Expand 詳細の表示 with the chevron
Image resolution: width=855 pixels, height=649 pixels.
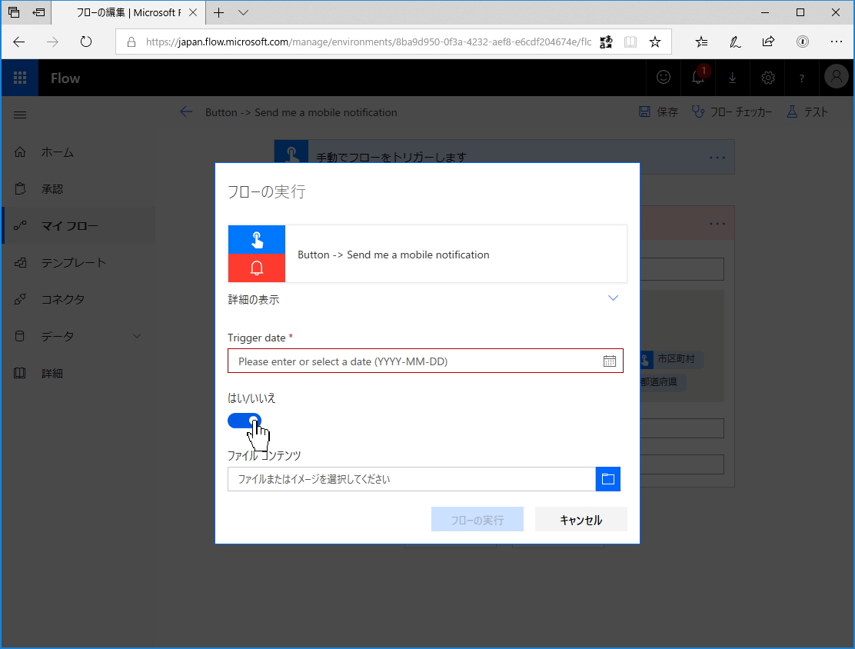click(613, 298)
